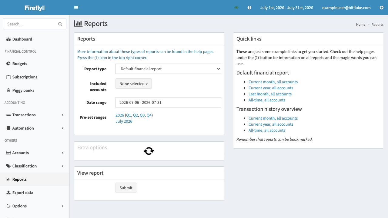Click the Reports bar chart sidebar icon
Screen dimensions: 388x218
pyautogui.click(x=8, y=179)
